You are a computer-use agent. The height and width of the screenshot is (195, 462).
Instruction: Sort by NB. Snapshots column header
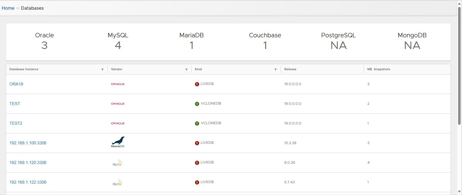tap(379, 69)
